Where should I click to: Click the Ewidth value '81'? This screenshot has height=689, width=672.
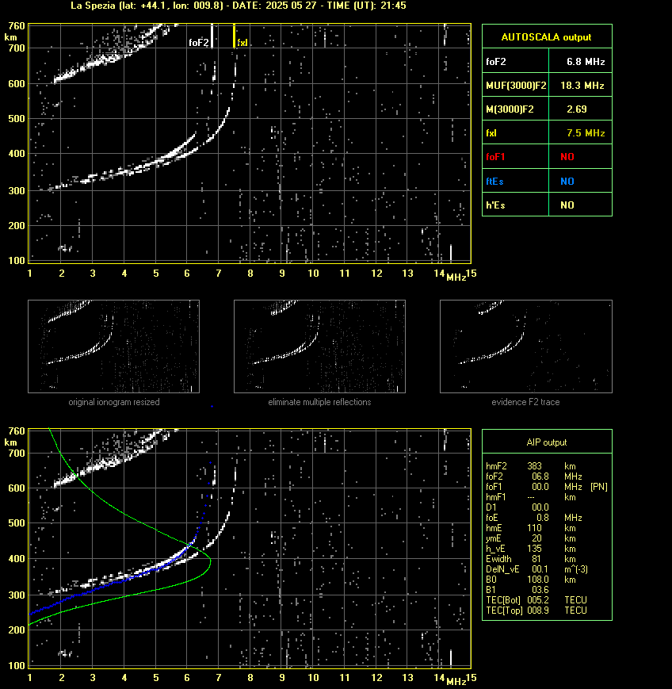pyautogui.click(x=536, y=560)
